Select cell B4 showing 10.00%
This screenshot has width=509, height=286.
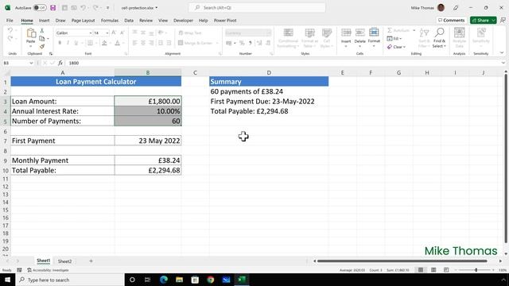148,111
